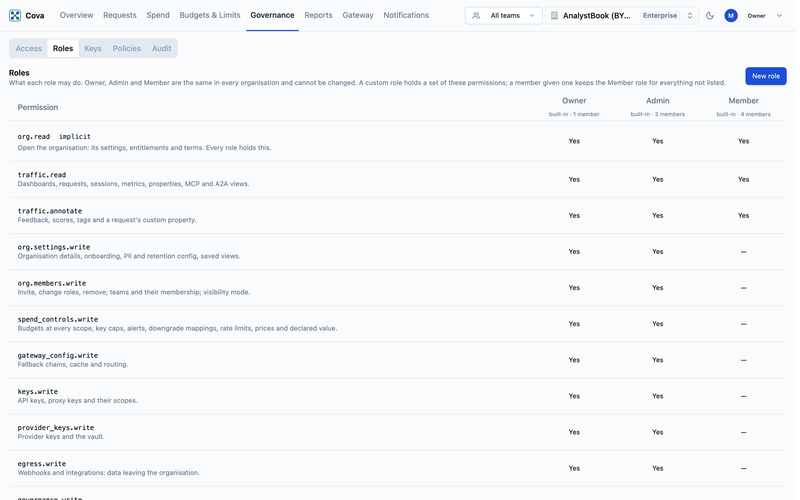This screenshot has width=800, height=500.
Task: Select the Governance nav item
Action: coord(272,15)
